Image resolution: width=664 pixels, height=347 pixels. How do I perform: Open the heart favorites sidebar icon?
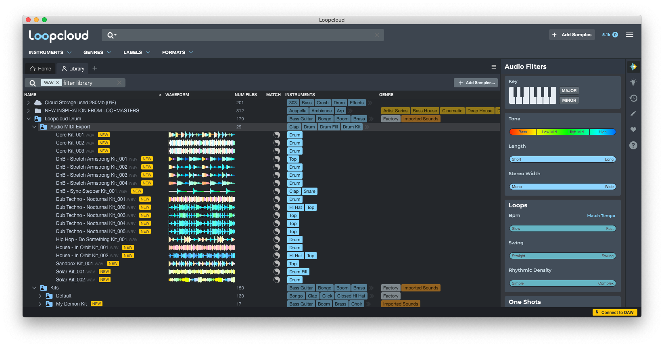(x=633, y=130)
